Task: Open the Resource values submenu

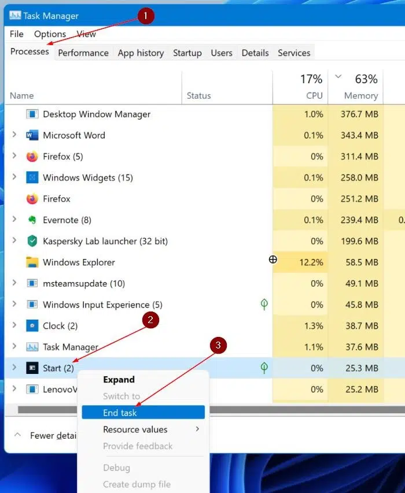Action: 143,429
